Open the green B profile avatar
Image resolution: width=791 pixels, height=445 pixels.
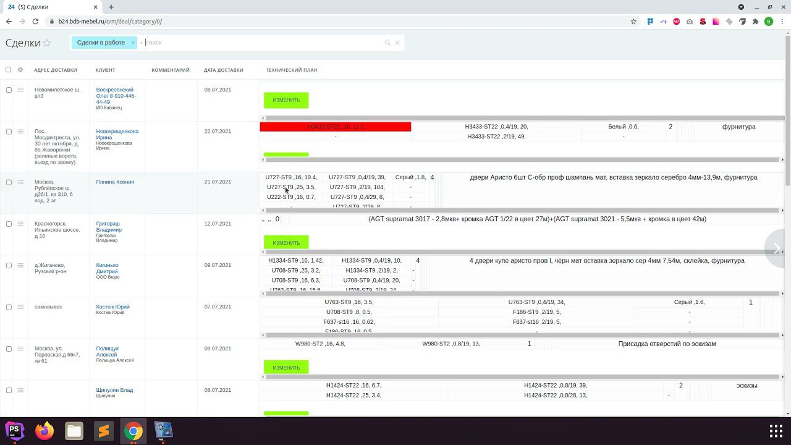pyautogui.click(x=769, y=21)
